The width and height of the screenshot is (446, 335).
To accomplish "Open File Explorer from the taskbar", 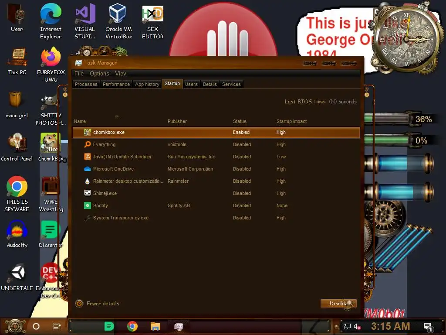I will point(155,326).
